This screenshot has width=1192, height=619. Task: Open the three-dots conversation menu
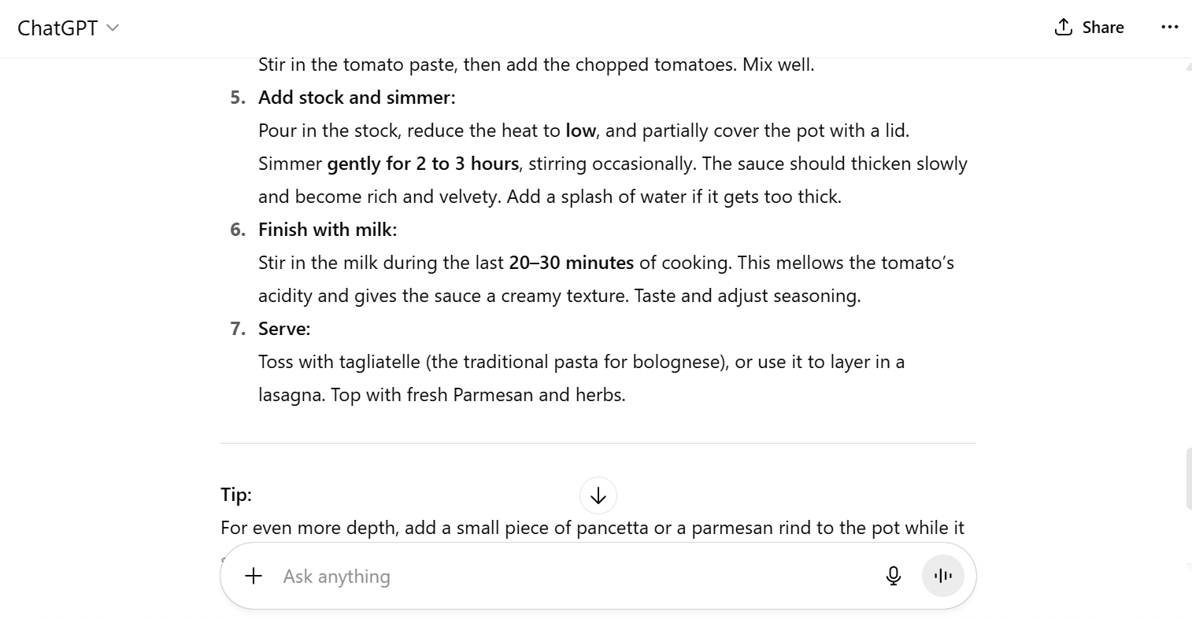tap(1170, 28)
